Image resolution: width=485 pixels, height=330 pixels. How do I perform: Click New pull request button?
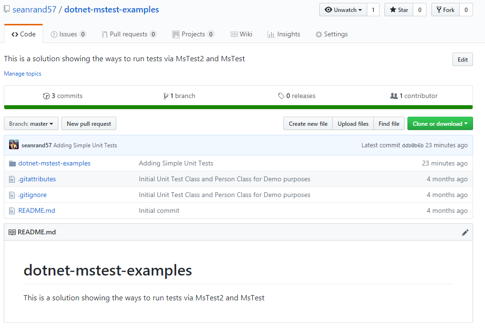tap(89, 123)
